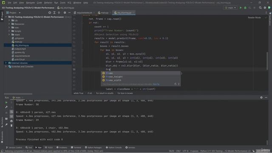Viewport: 272px width, 153px height.
Task: Select obj_blurring.py editor tab
Action: click(x=124, y=13)
